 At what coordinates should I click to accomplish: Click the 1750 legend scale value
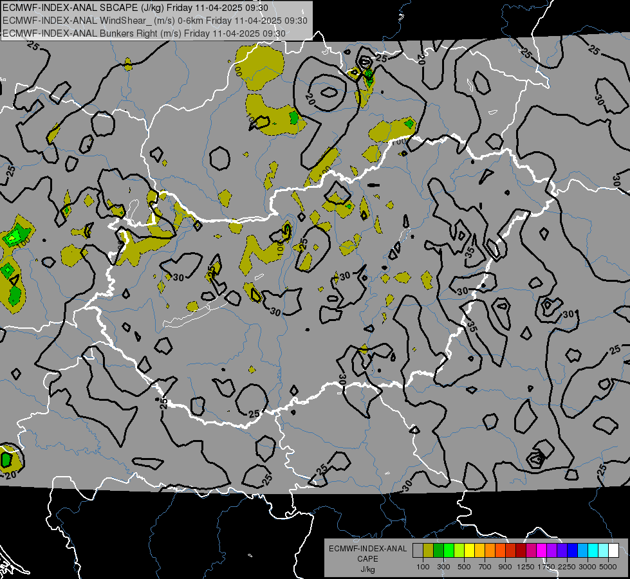546,567
